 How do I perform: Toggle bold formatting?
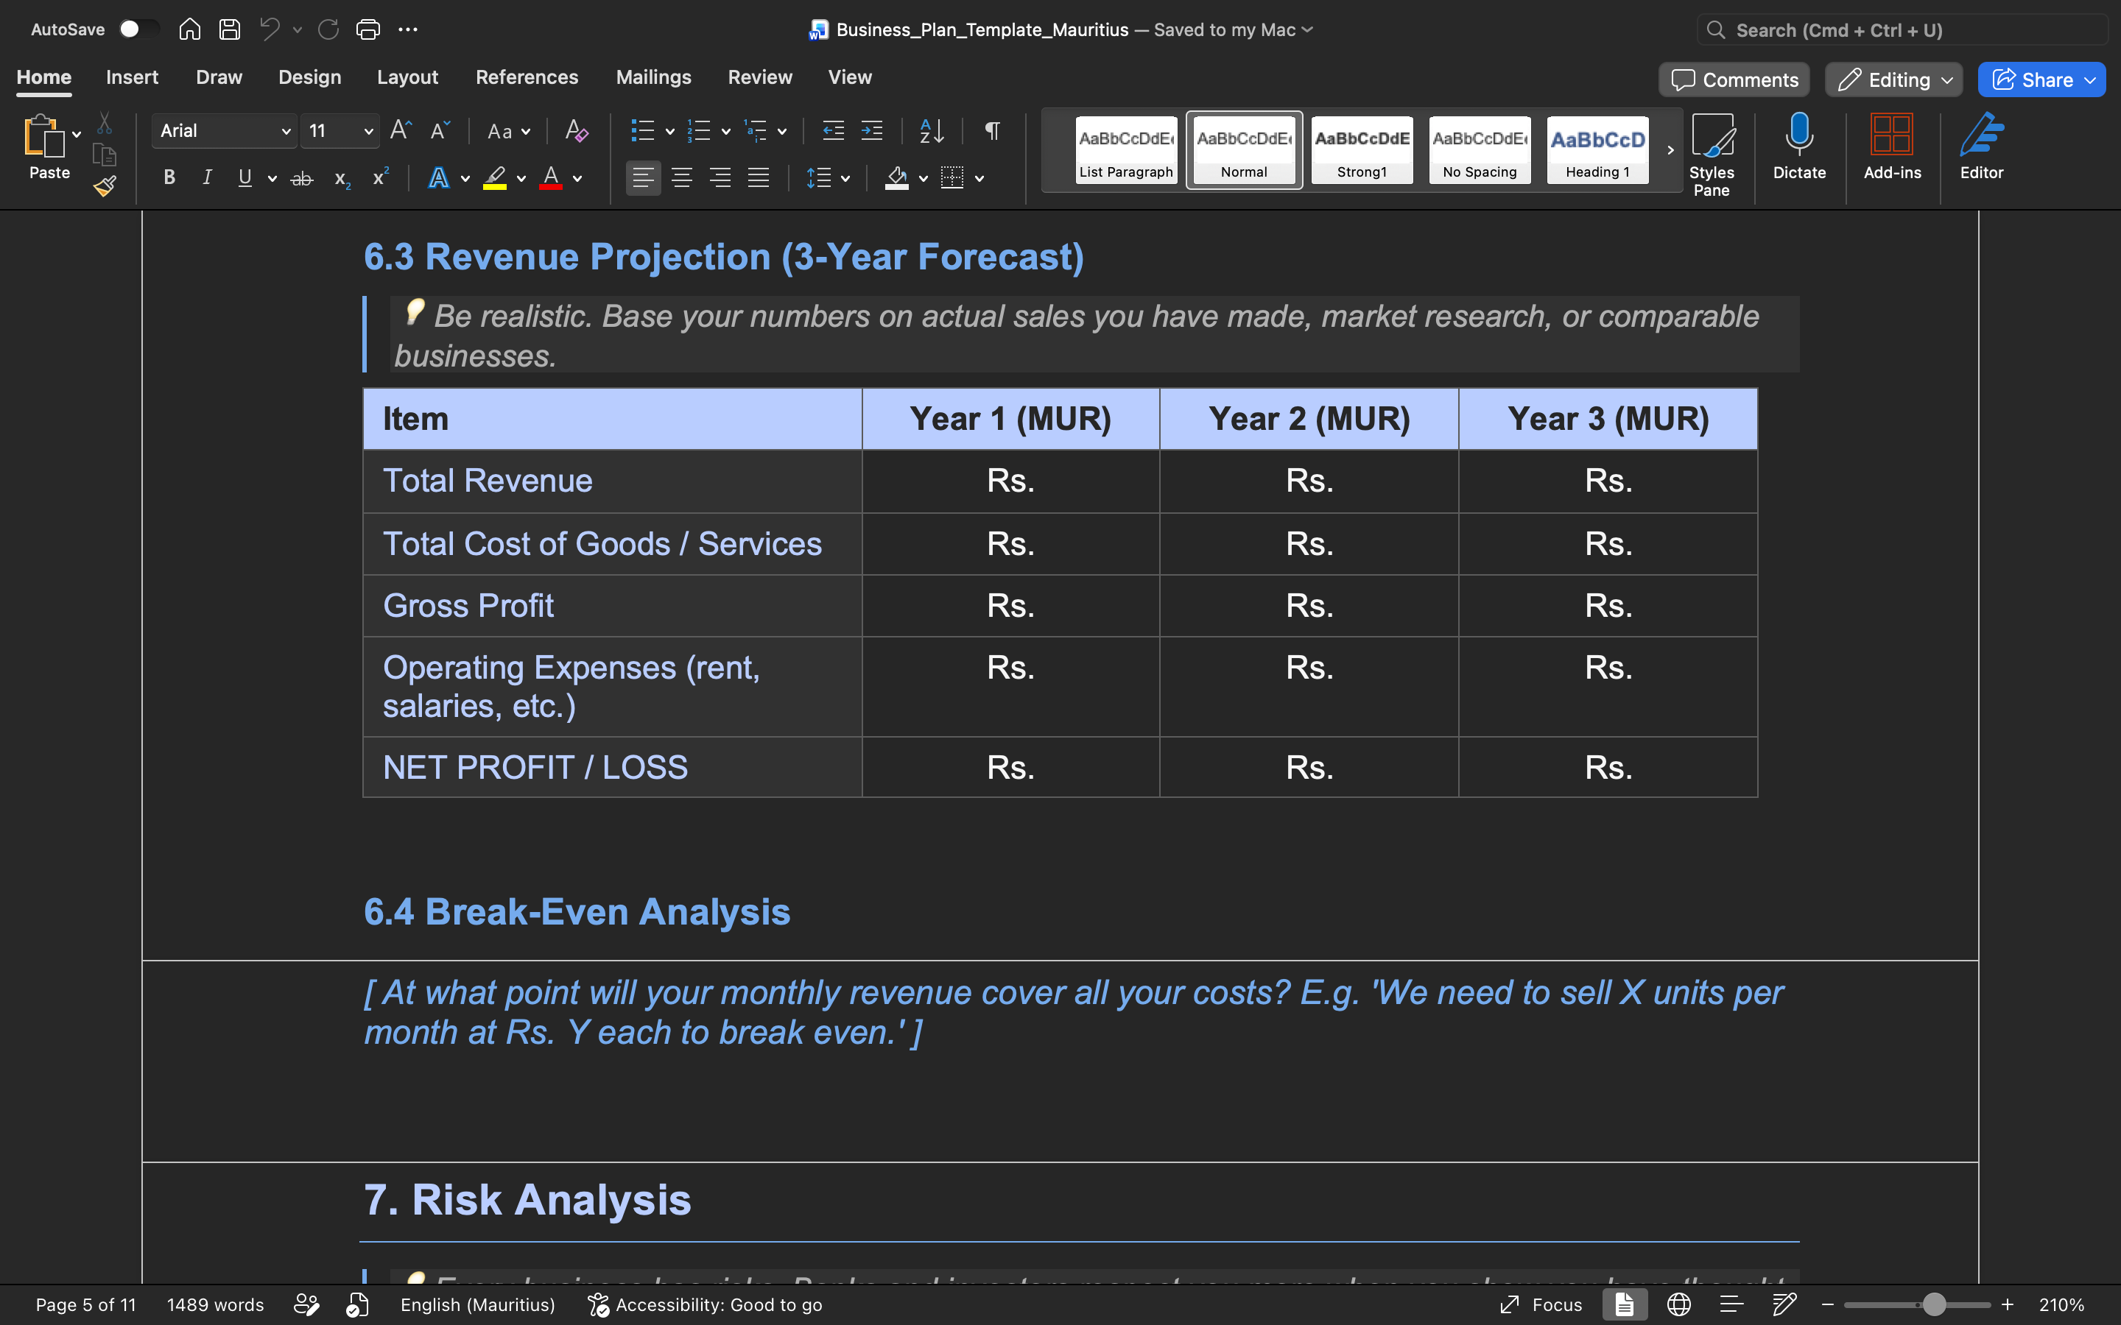[169, 178]
